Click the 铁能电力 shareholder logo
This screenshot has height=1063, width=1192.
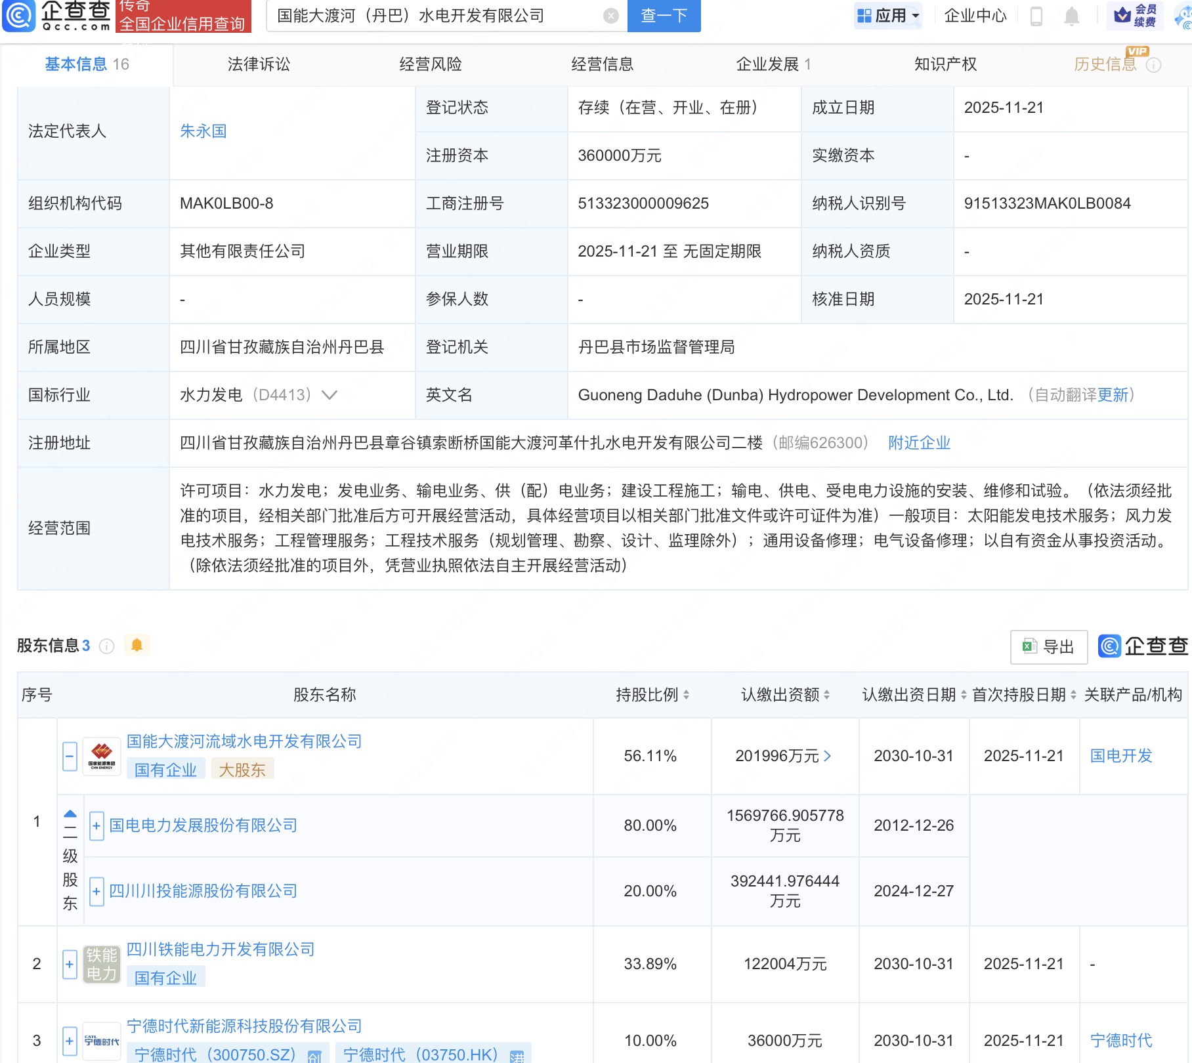pyautogui.click(x=102, y=963)
